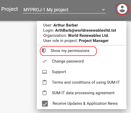Select Show my permissions menu entry

(x=68, y=51)
